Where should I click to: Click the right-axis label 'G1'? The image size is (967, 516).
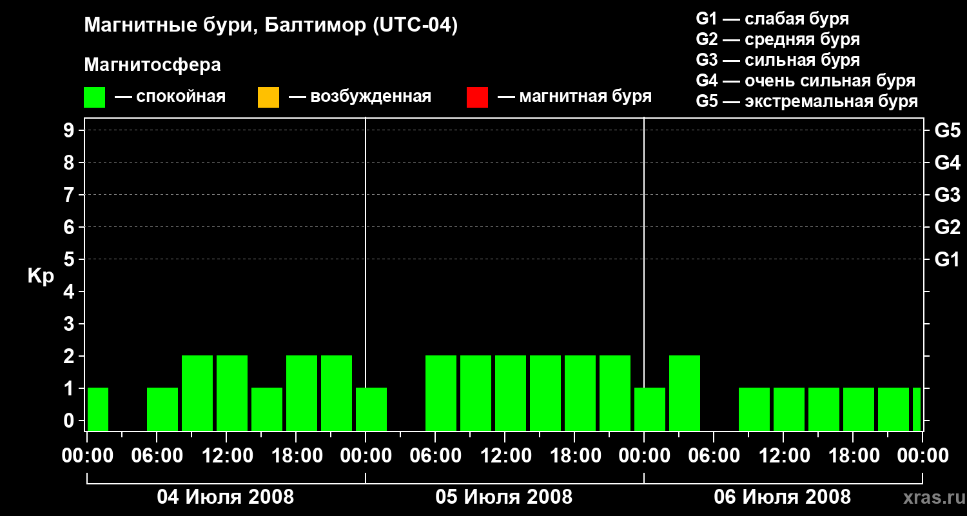pos(947,259)
